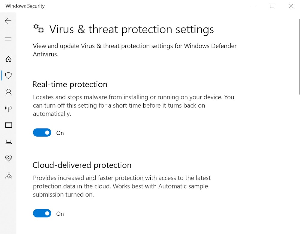This screenshot has width=300, height=234.
Task: Open Firewall & network protection signal icon
Action: click(8, 109)
